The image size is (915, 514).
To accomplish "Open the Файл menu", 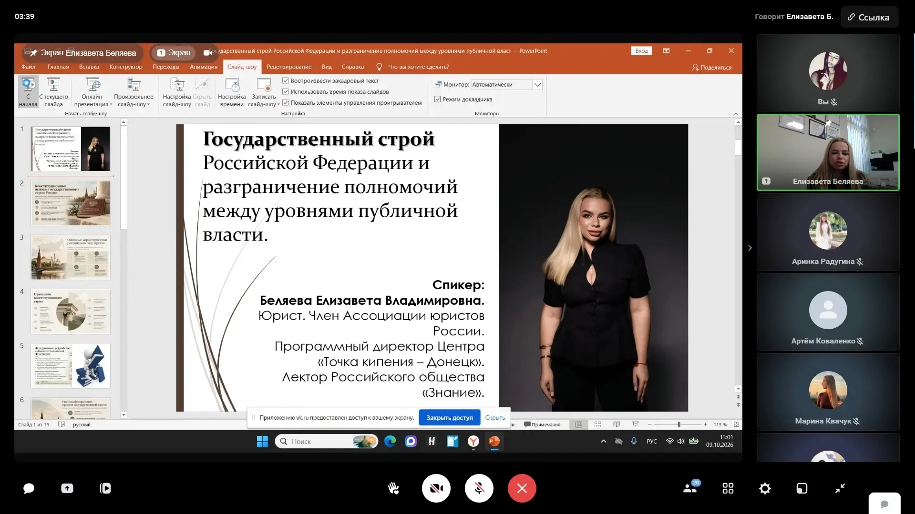I will 28,67.
